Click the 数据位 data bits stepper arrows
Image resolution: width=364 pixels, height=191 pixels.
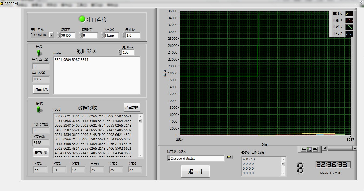80,35
